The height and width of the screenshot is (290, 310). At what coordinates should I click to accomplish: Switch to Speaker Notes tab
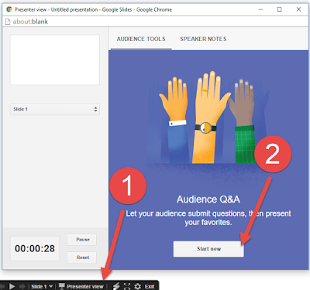[203, 39]
